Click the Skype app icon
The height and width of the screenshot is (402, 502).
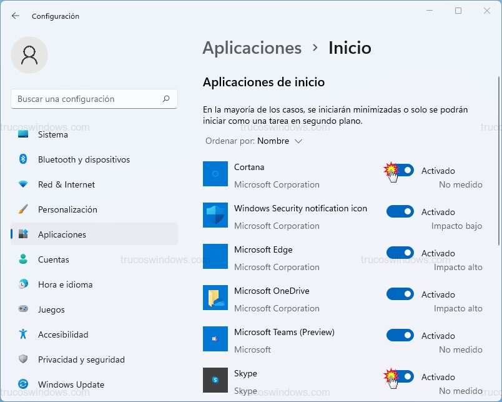pyautogui.click(x=215, y=380)
